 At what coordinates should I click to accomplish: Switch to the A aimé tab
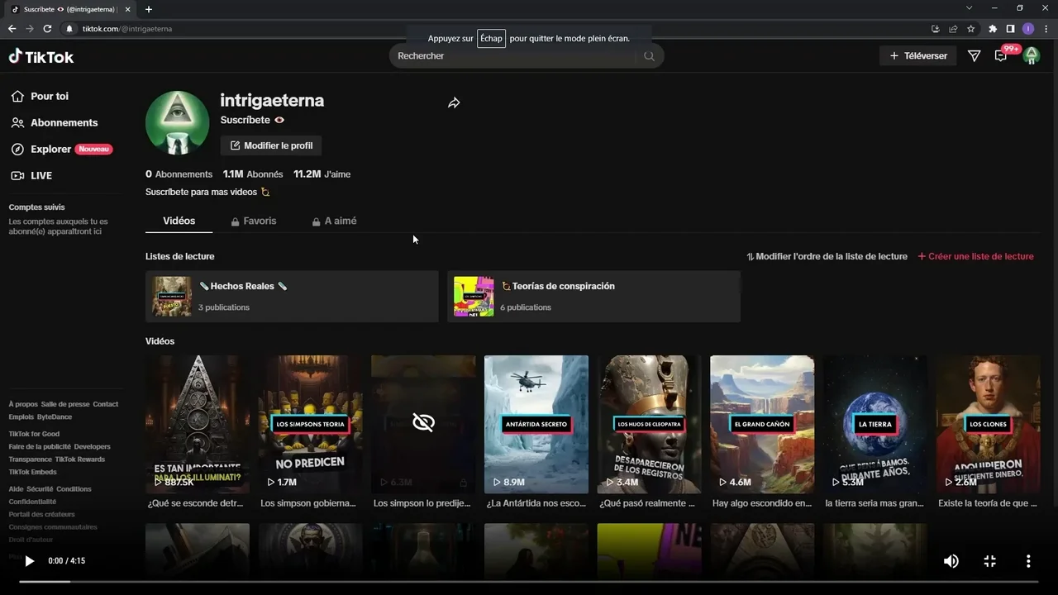(x=334, y=221)
